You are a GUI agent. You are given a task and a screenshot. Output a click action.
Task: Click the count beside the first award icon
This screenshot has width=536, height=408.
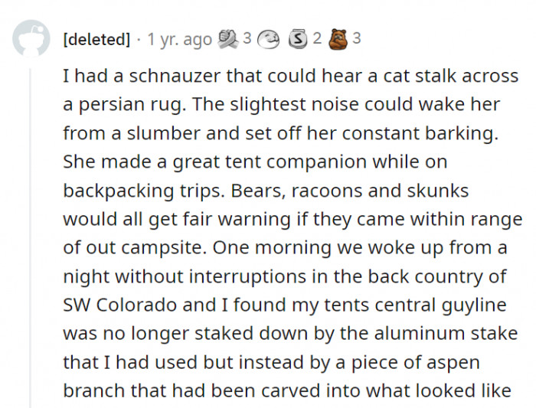(247, 38)
